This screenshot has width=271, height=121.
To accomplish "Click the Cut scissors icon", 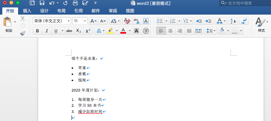I will coord(23,18).
